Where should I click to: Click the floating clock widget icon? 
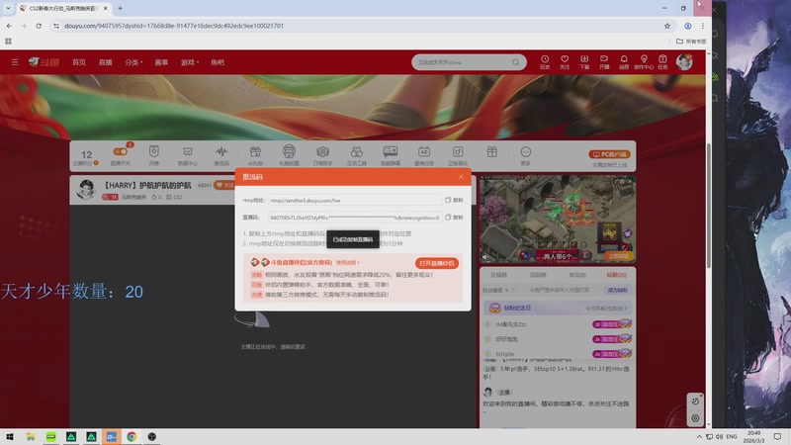click(x=695, y=401)
